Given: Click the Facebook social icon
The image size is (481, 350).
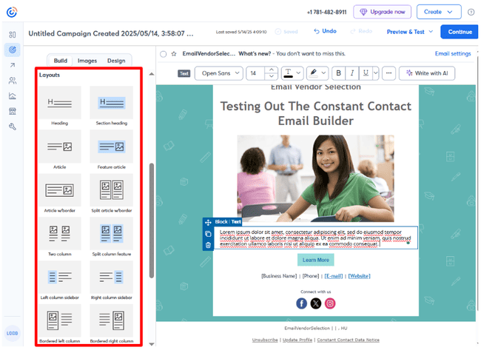Looking at the screenshot, I should tap(301, 303).
